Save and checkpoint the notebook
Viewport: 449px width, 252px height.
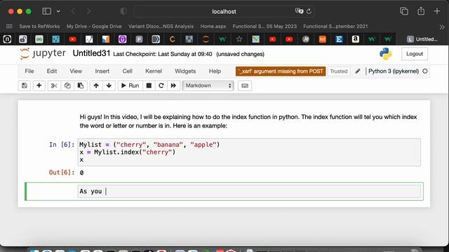tap(25, 85)
